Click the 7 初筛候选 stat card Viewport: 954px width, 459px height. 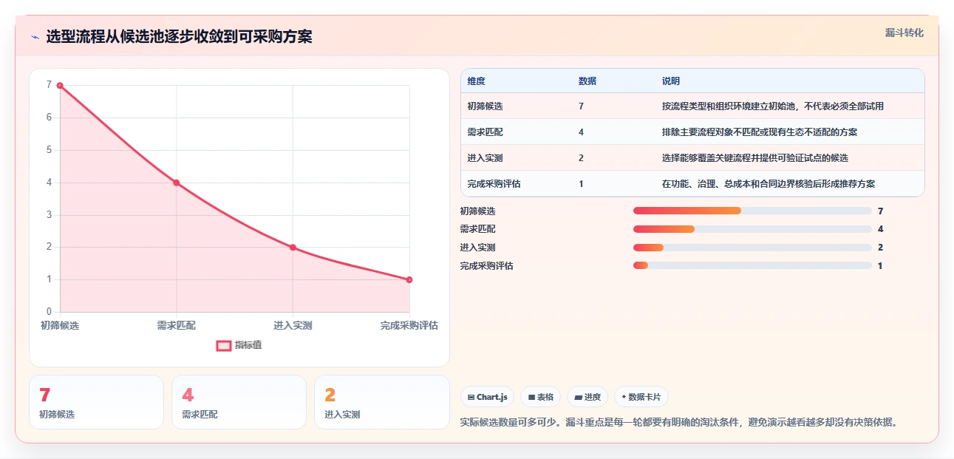point(96,402)
